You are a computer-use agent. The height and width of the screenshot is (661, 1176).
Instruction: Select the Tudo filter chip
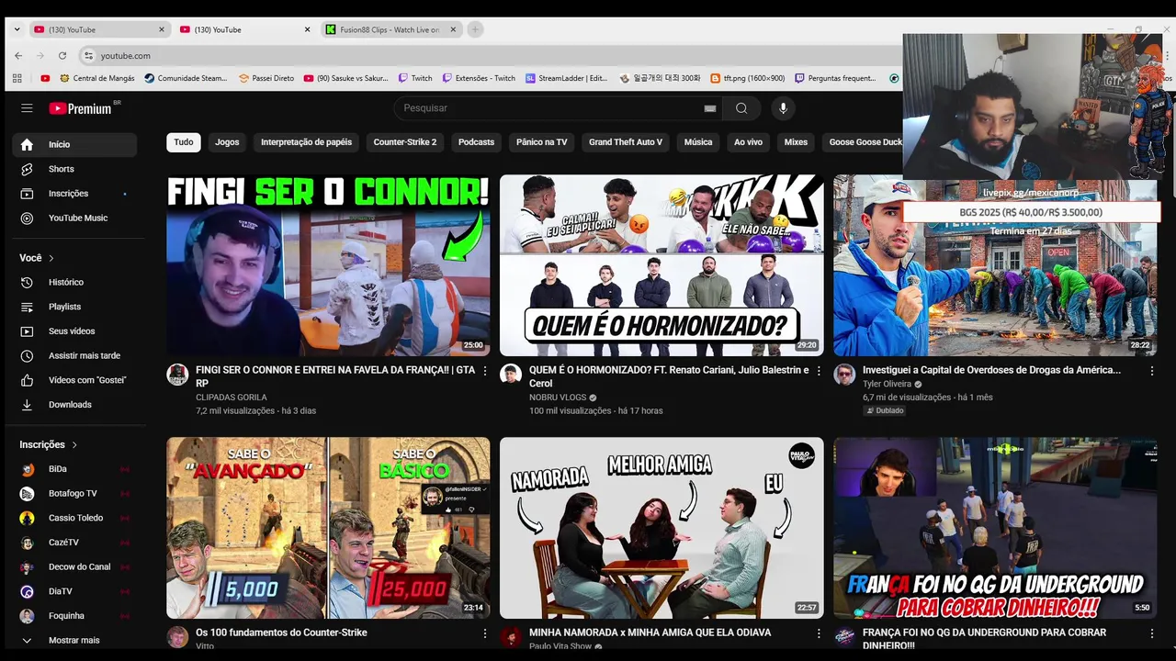(184, 142)
